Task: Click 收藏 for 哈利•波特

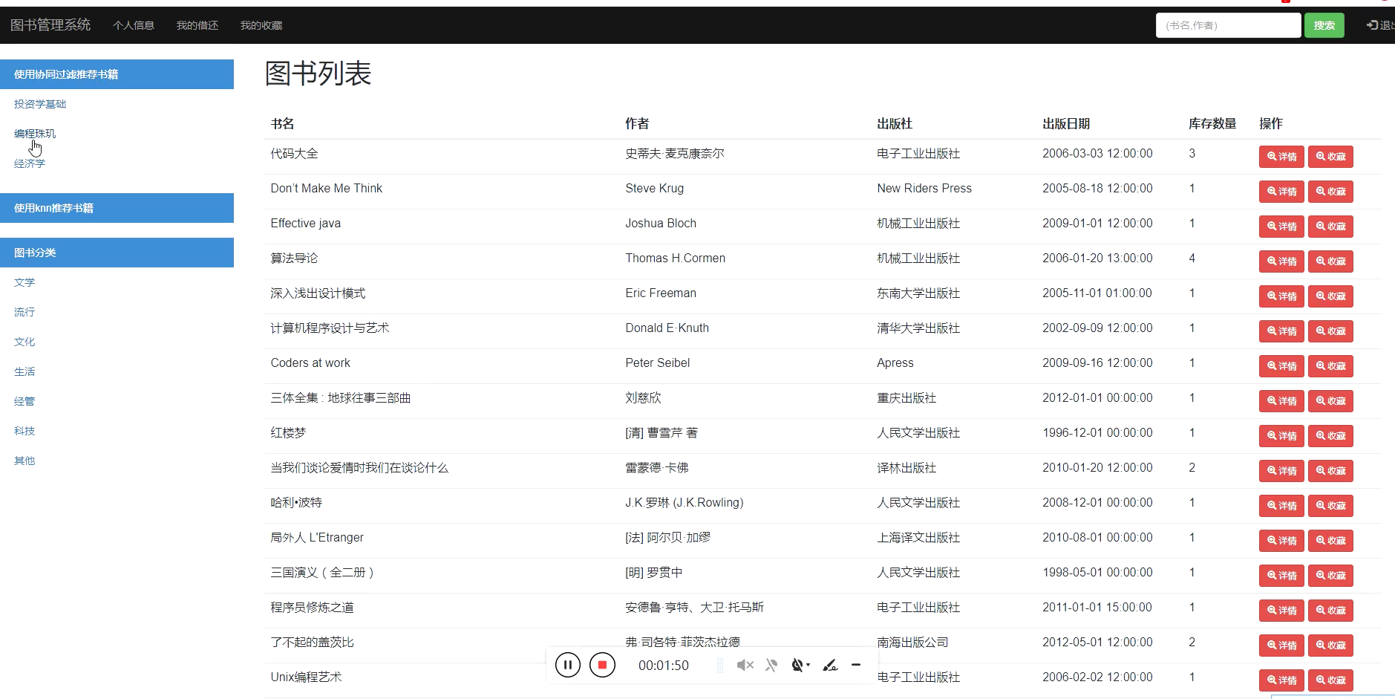Action: 1330,506
